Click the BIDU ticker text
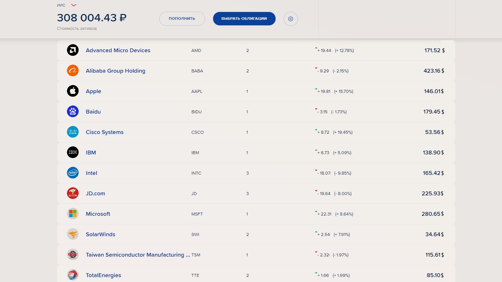Viewport: 502px width, 282px height. (197, 112)
